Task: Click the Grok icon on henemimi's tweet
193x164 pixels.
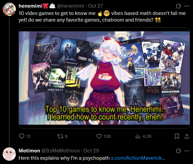Action: point(178,6)
